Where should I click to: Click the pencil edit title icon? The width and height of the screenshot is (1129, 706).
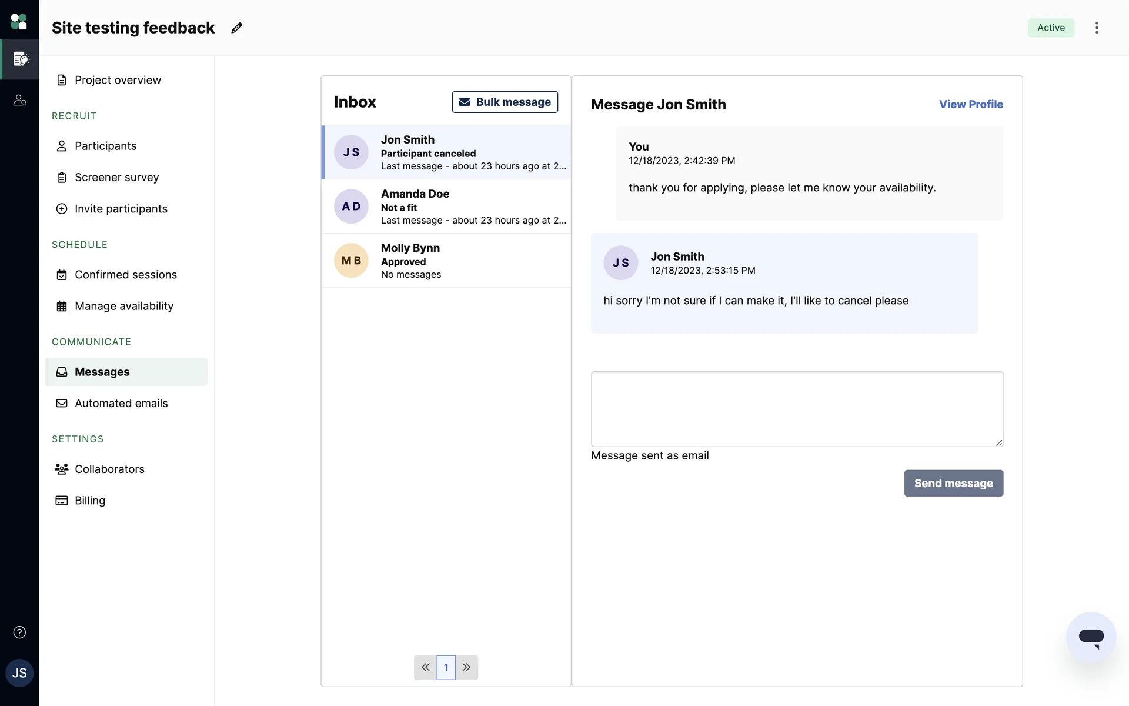(236, 28)
